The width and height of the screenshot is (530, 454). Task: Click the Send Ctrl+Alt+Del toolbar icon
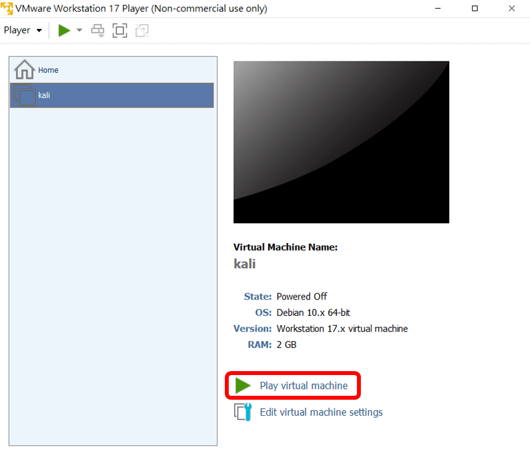click(98, 31)
